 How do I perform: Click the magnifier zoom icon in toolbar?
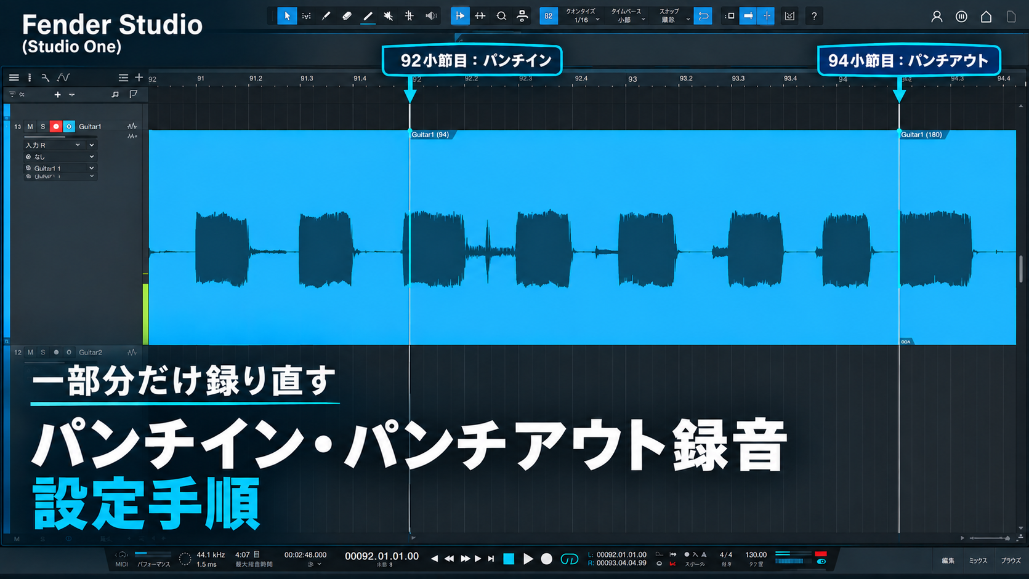click(x=501, y=16)
